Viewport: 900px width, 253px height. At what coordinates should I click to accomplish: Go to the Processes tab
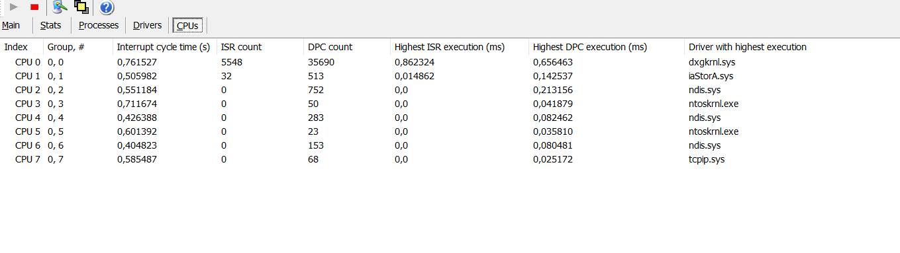tap(99, 25)
